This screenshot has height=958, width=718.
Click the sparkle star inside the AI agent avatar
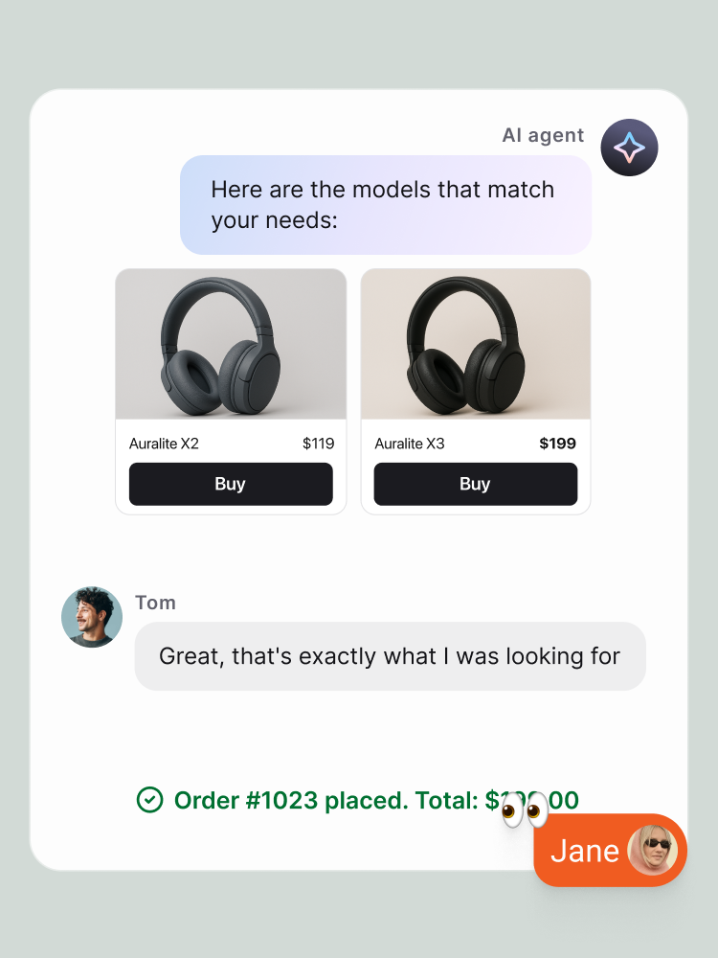coord(629,148)
